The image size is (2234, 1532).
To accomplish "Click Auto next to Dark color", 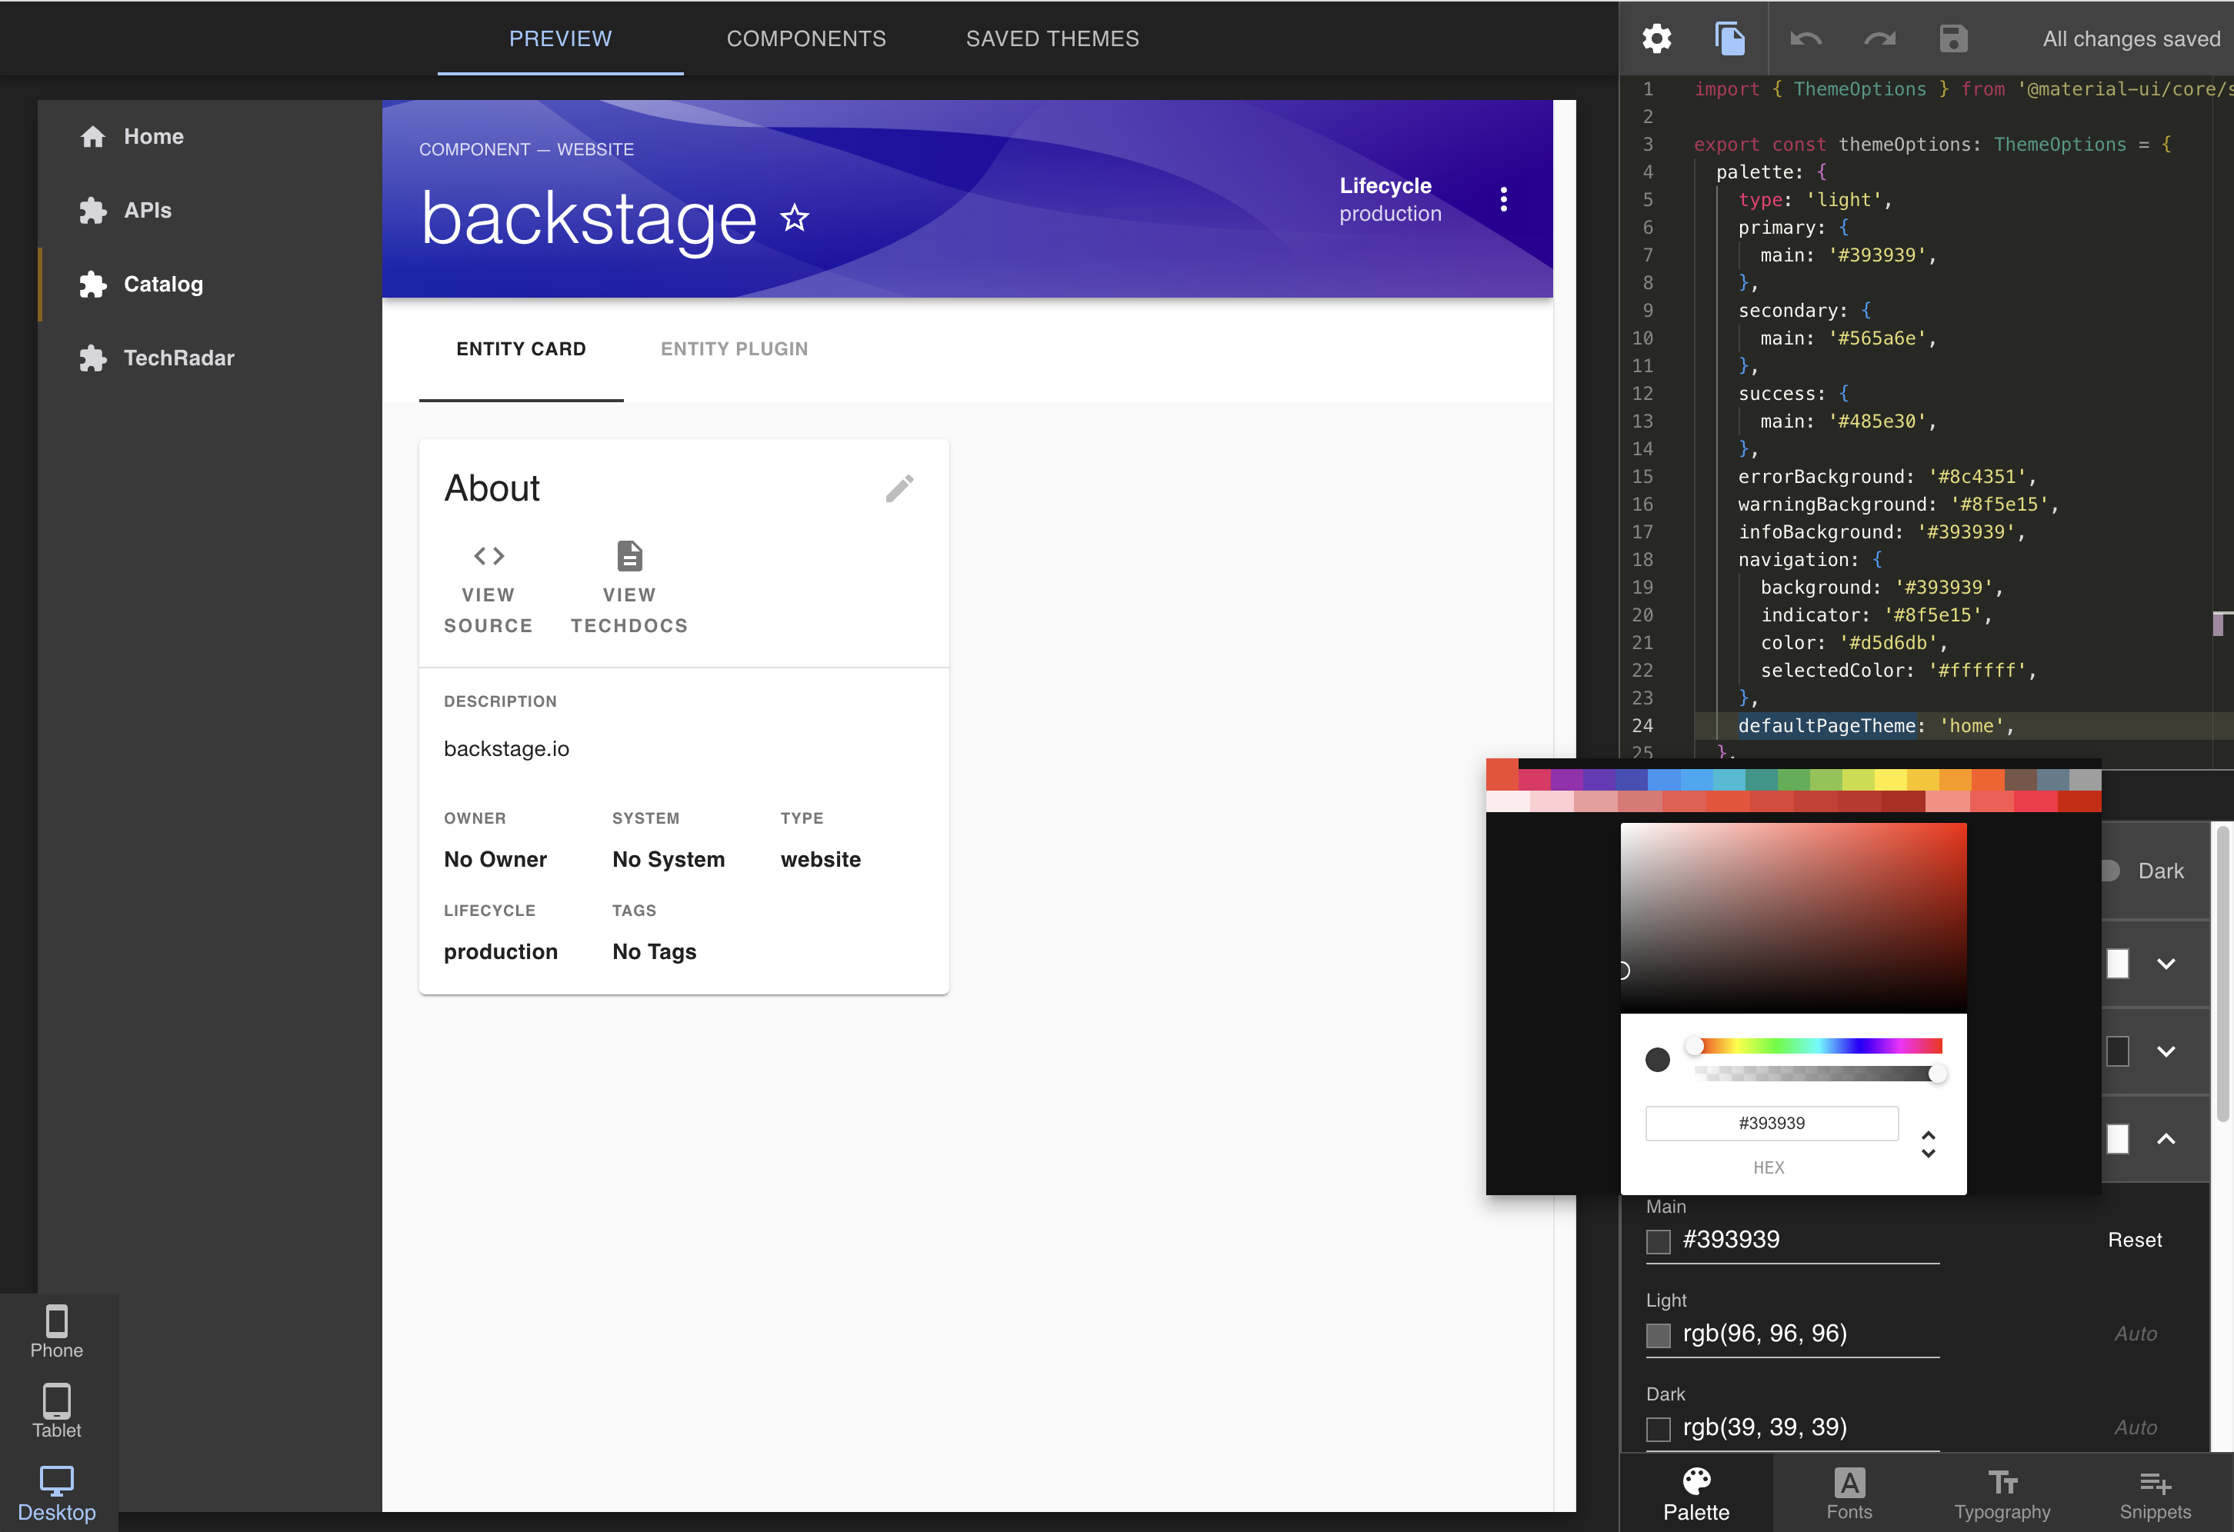I will point(2135,1427).
